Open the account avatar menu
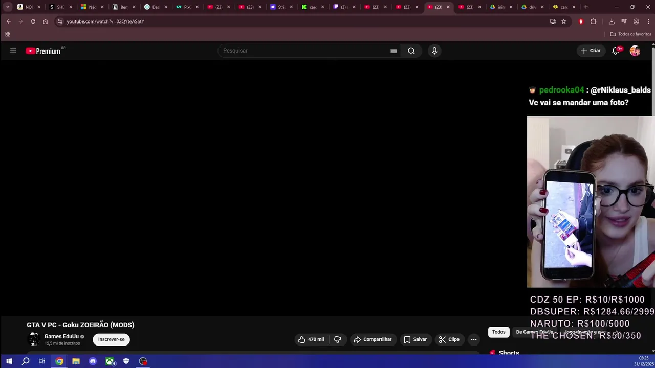The height and width of the screenshot is (368, 655). click(635, 51)
